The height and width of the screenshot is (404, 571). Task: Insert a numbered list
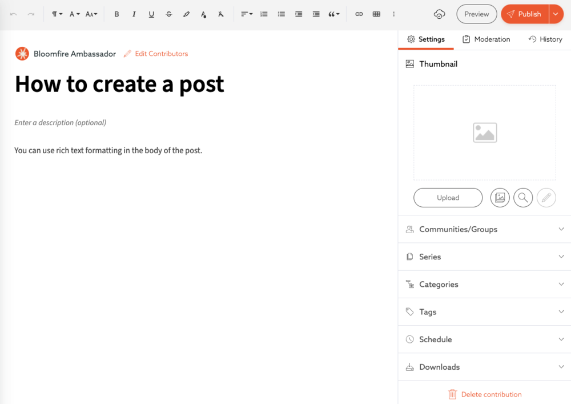pyautogui.click(x=264, y=14)
